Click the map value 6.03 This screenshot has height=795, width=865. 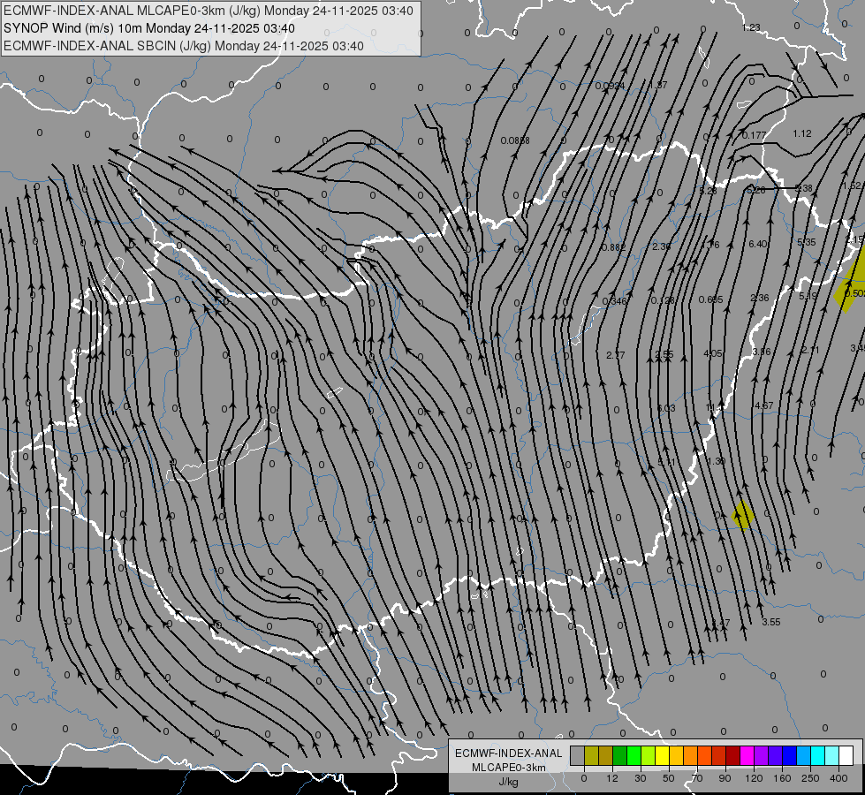(x=666, y=408)
